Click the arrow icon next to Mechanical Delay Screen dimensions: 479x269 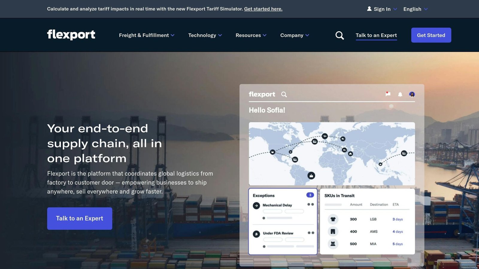pyautogui.click(x=256, y=205)
